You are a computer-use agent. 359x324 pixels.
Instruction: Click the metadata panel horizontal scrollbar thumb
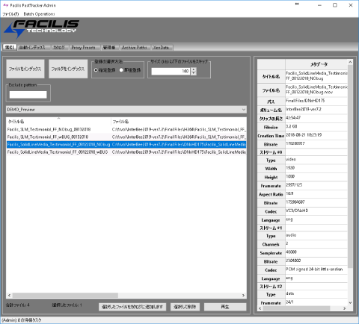[296, 308]
